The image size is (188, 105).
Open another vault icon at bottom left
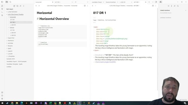pyautogui.click(x=2, y=92)
